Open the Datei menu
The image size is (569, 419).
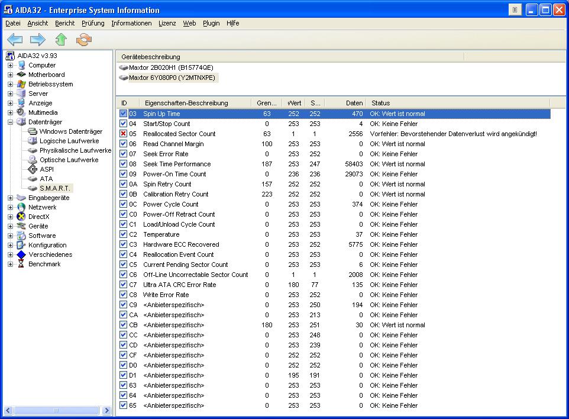coord(12,23)
